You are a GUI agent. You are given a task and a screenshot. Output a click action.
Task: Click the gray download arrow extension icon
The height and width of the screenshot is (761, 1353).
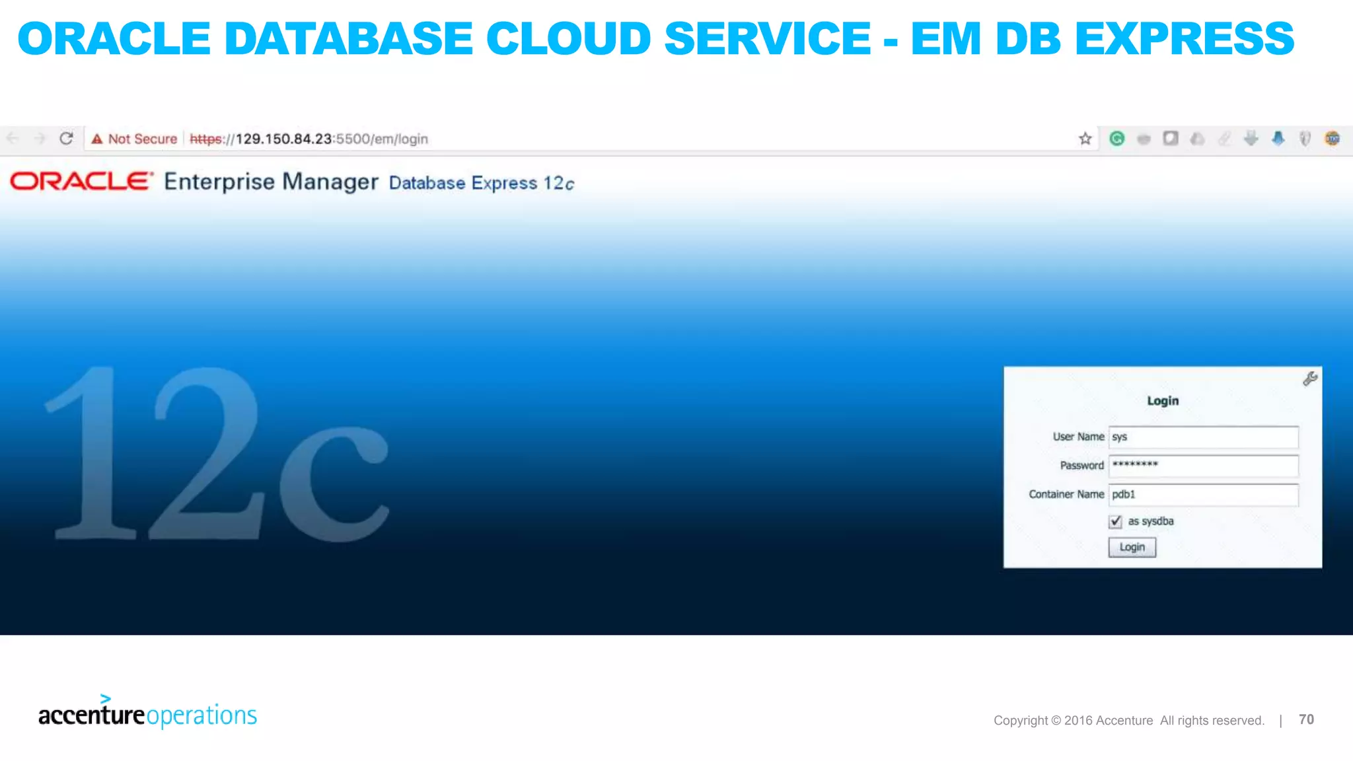pos(1251,138)
